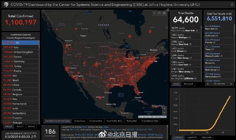Open the Testing Rate map tab
This screenshot has height=140, width=236.
[x=132, y=121]
